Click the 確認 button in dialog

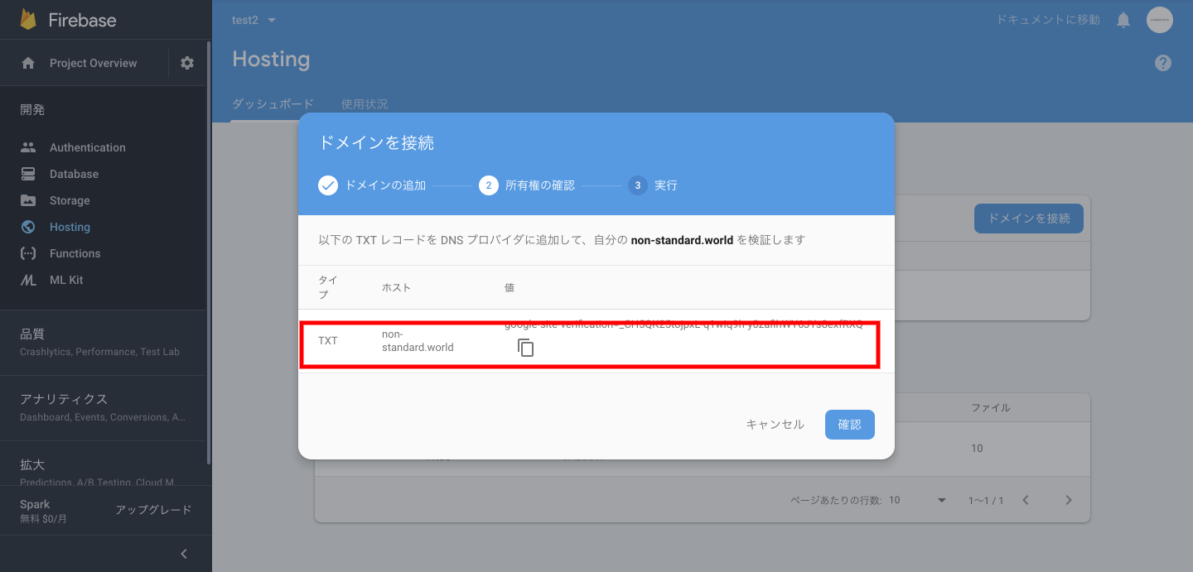pyautogui.click(x=850, y=425)
